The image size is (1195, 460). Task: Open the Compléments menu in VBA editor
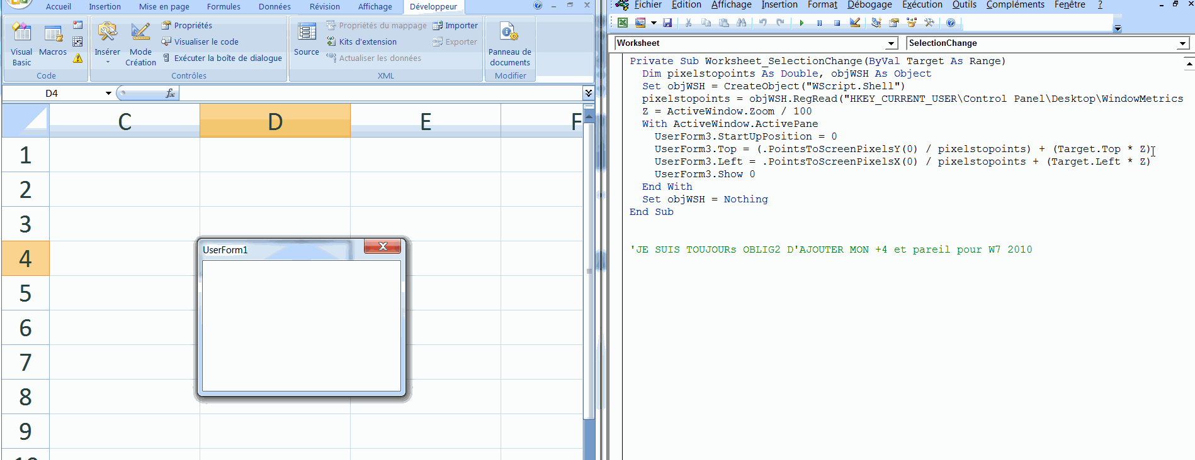pyautogui.click(x=1015, y=5)
